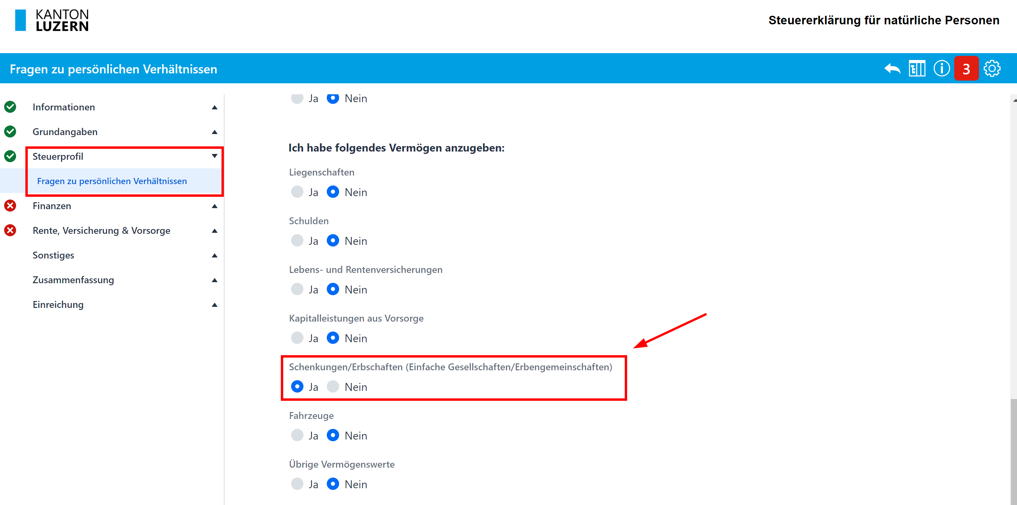Open settings gear icon
This screenshot has width=1017, height=505.
pos(992,69)
